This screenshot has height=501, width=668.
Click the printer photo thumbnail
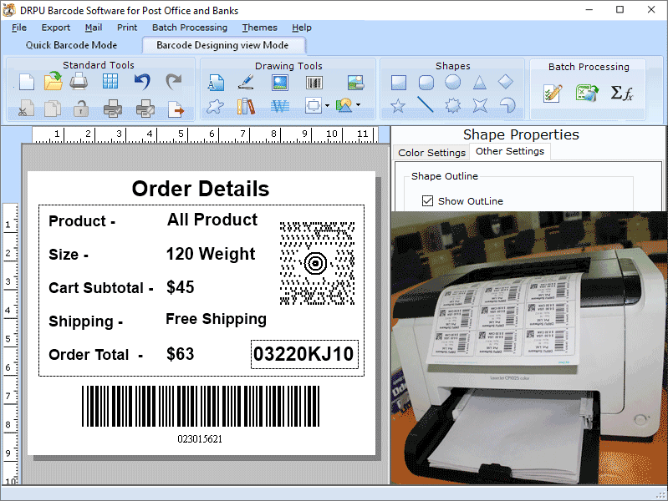tap(529, 347)
